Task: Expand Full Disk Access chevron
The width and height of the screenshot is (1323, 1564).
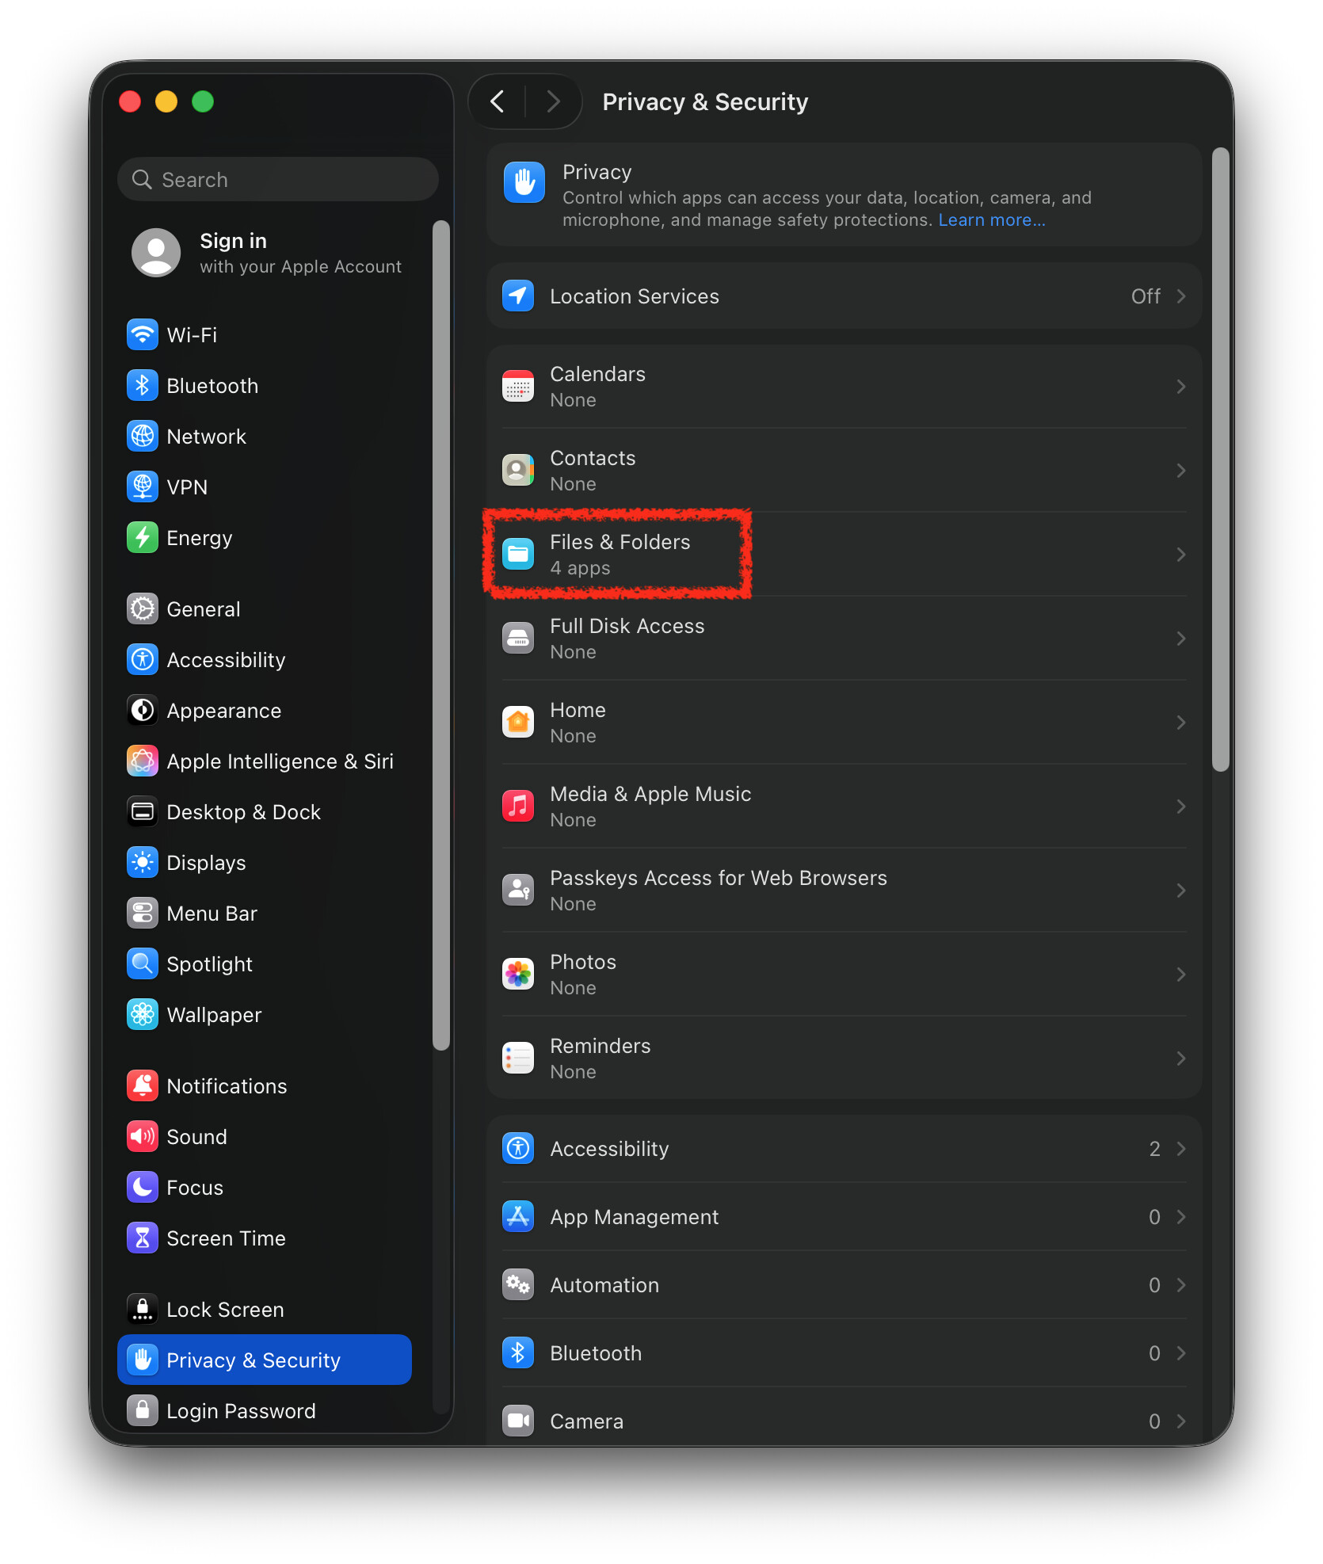Action: click(x=1180, y=638)
